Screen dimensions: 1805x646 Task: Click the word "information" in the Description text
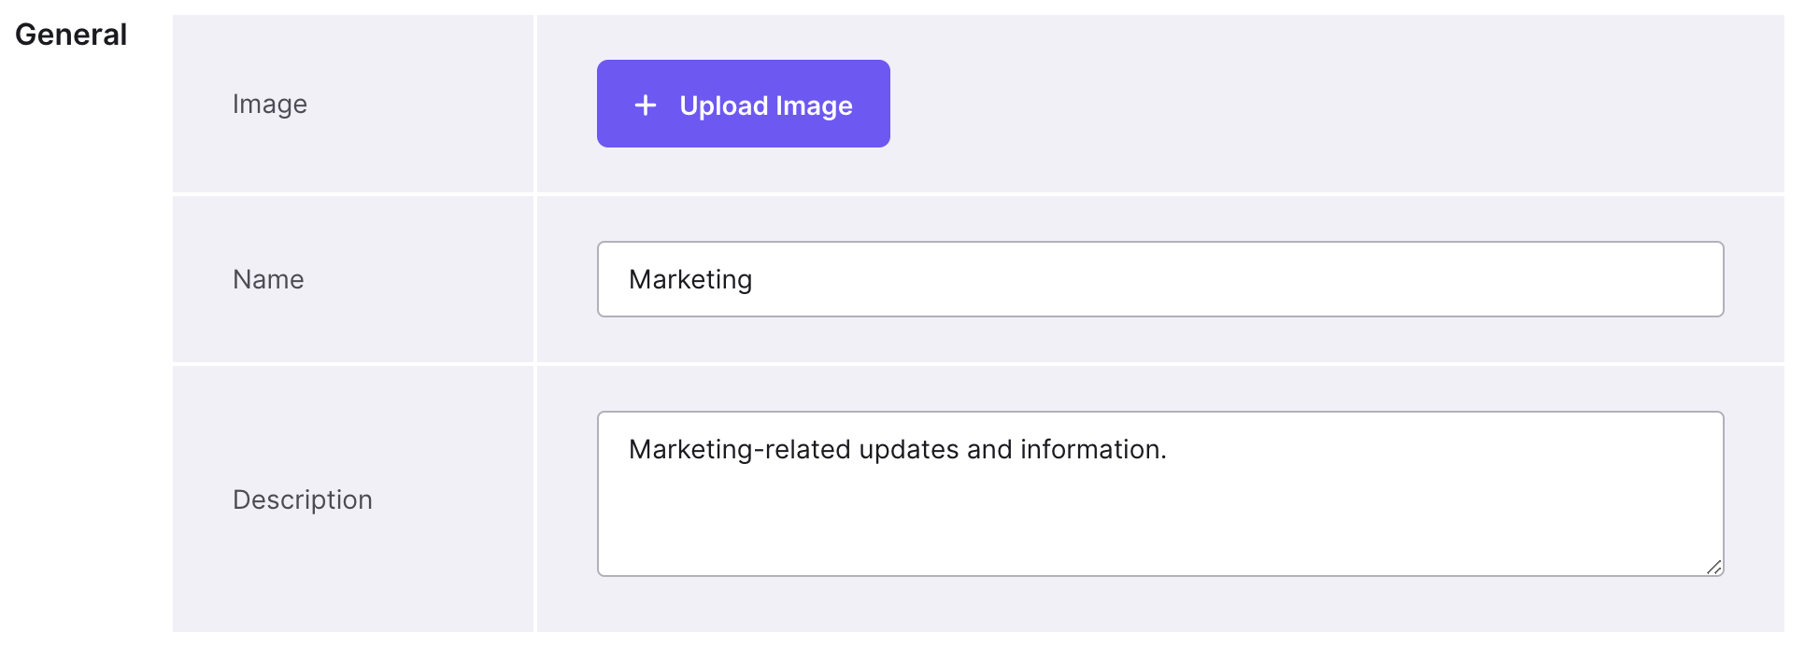(x=1090, y=449)
